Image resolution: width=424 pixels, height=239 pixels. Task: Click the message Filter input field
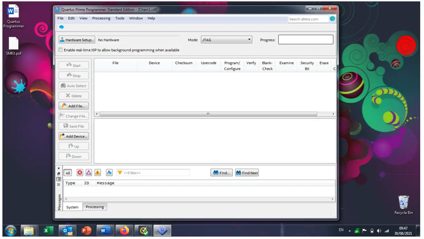tap(153, 173)
